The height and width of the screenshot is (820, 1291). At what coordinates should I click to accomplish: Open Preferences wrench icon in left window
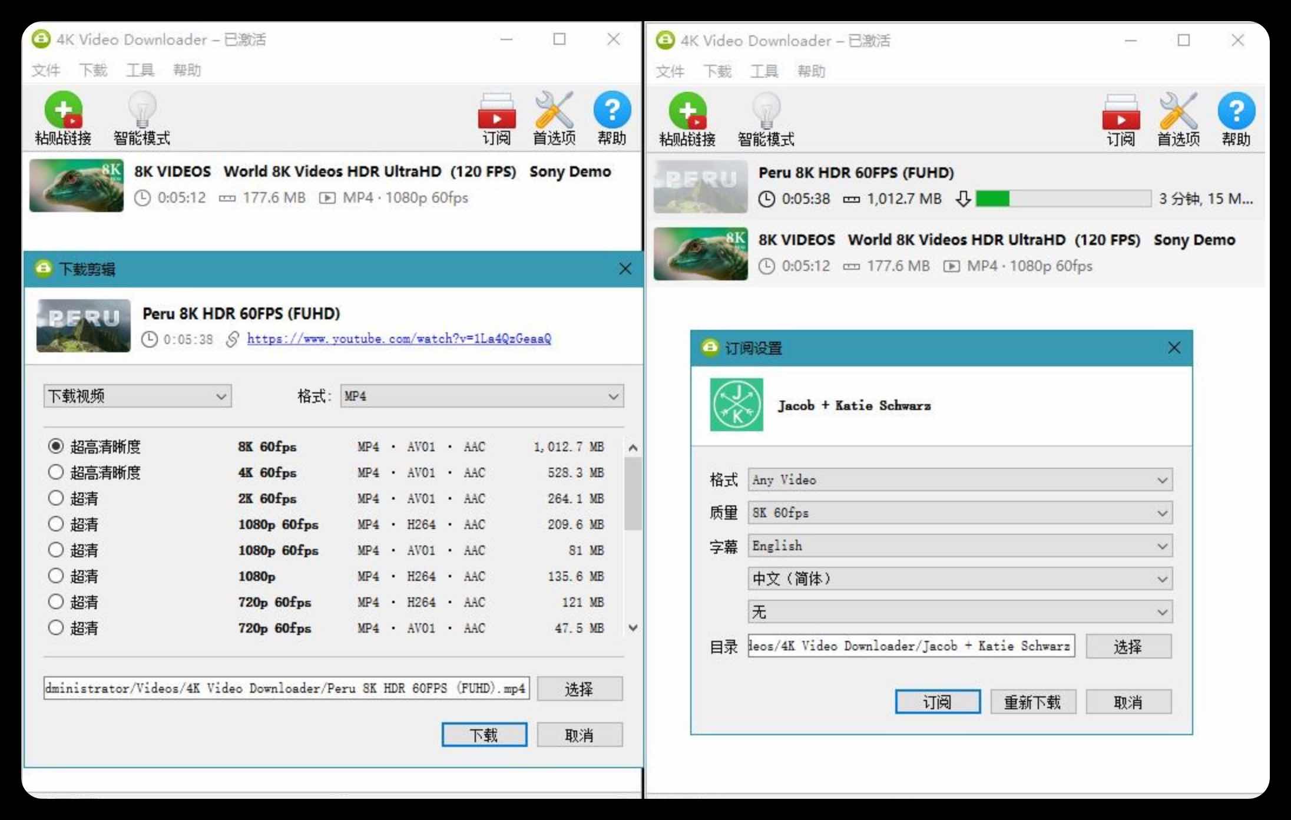pos(554,110)
